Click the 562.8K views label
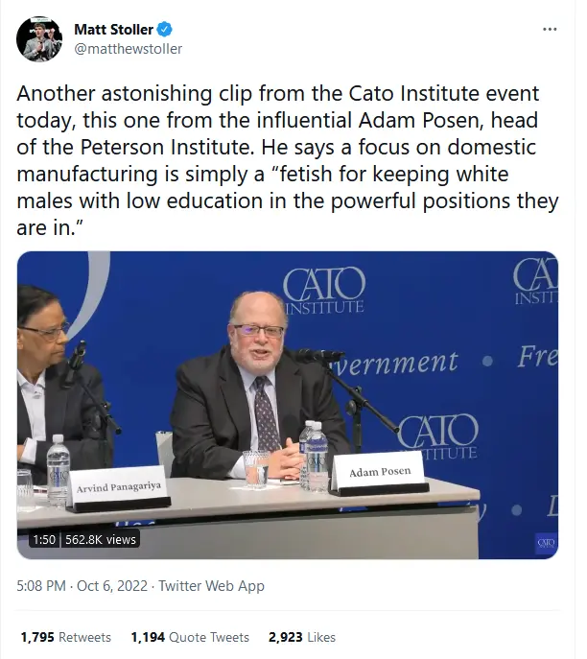Viewport: 587px width, 659px height. [101, 539]
